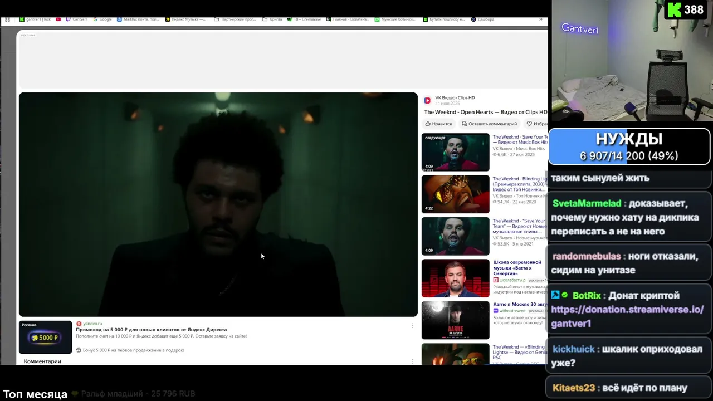Click the Kitaets23 username in chat
Image resolution: width=713 pixels, height=401 pixels.
574,388
